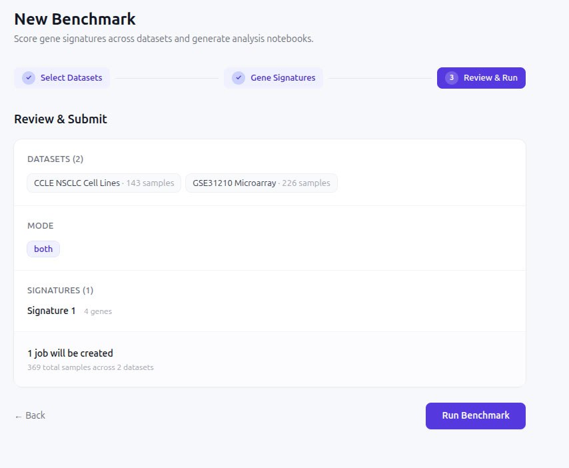The width and height of the screenshot is (569, 468).
Task: Click the step 3 number badge
Action: coord(452,78)
